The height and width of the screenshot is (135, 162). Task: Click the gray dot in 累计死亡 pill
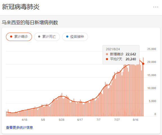[x=39, y=36]
